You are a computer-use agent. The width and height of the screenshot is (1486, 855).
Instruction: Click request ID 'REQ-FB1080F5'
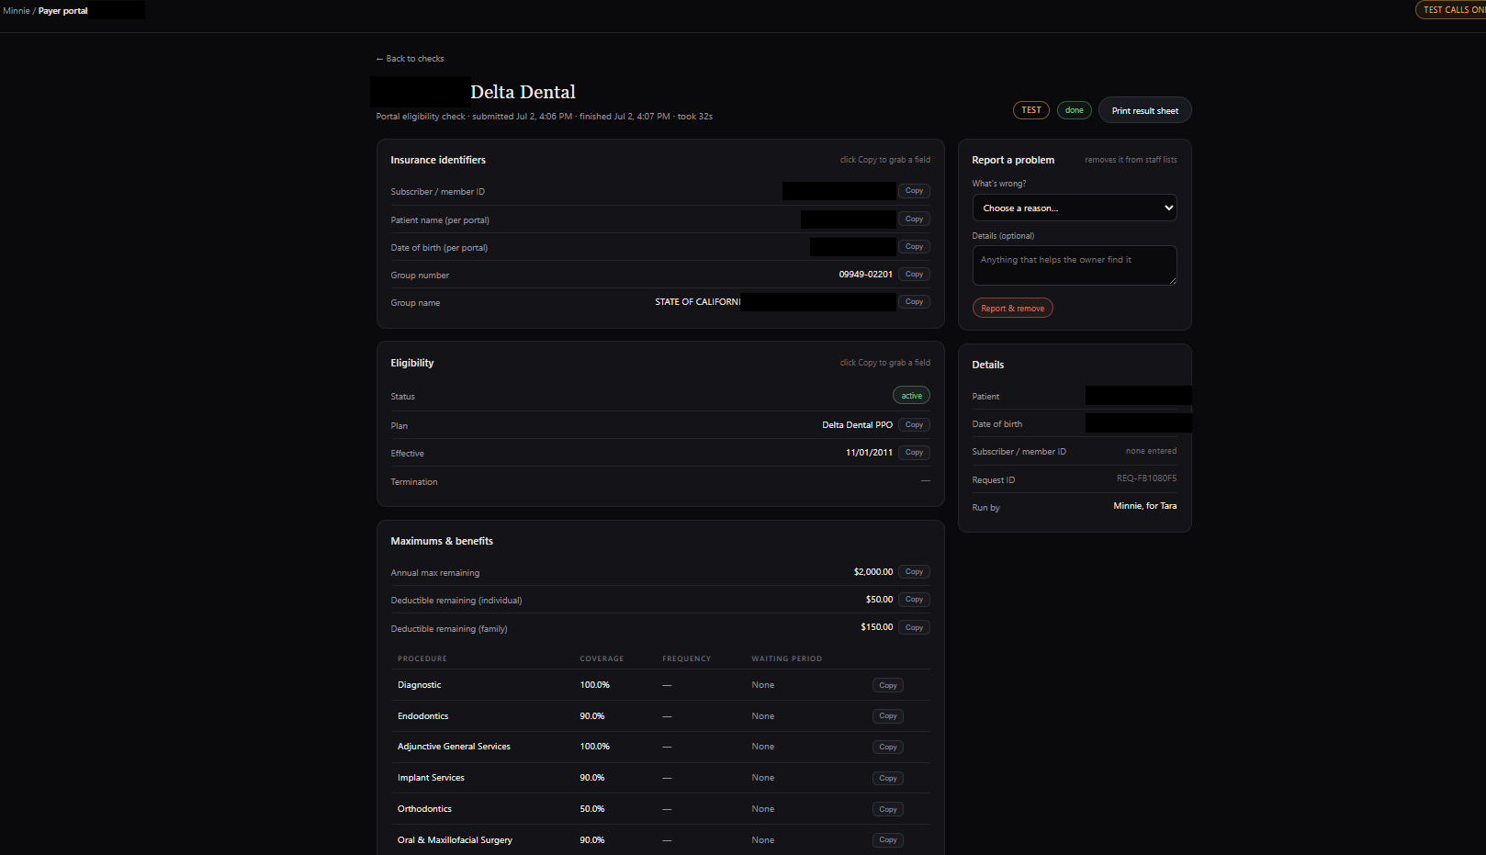point(1146,478)
